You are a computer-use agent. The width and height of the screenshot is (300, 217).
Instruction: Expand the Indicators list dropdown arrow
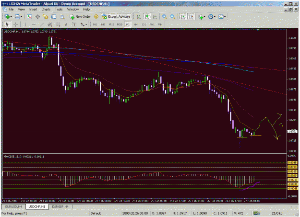pos(204,17)
